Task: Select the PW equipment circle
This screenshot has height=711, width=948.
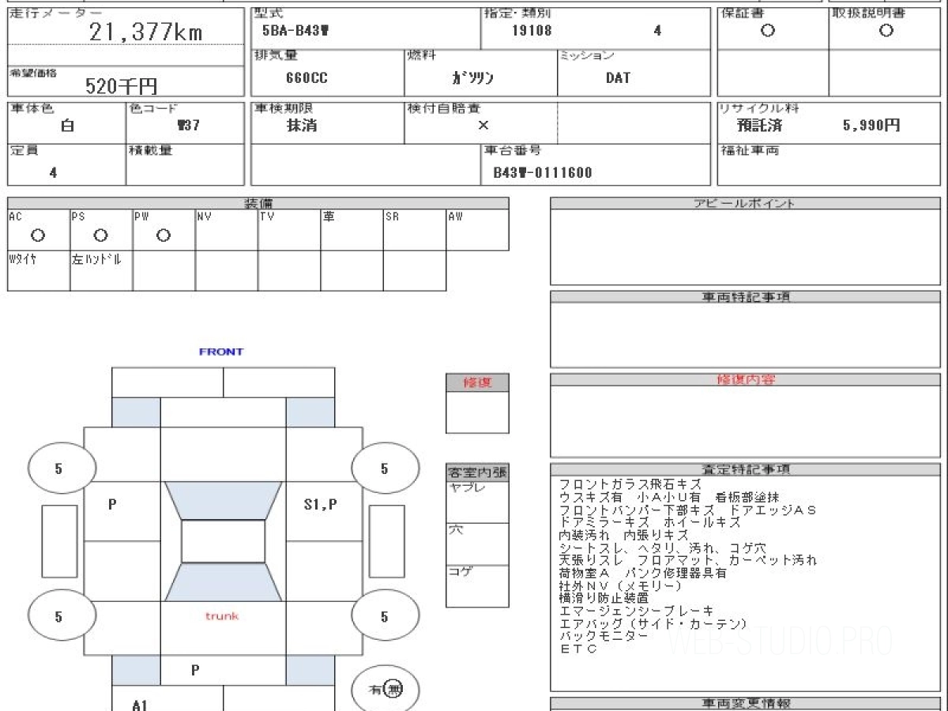Action: pos(164,235)
